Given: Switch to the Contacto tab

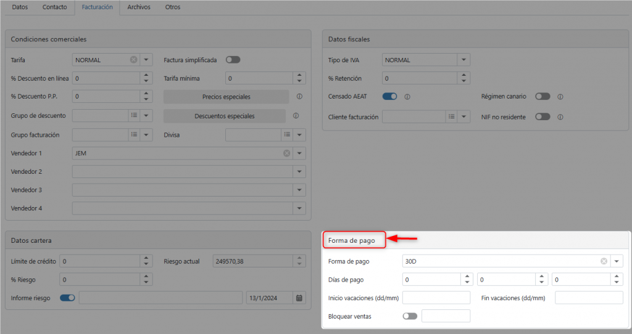Looking at the screenshot, I should pyautogui.click(x=54, y=7).
